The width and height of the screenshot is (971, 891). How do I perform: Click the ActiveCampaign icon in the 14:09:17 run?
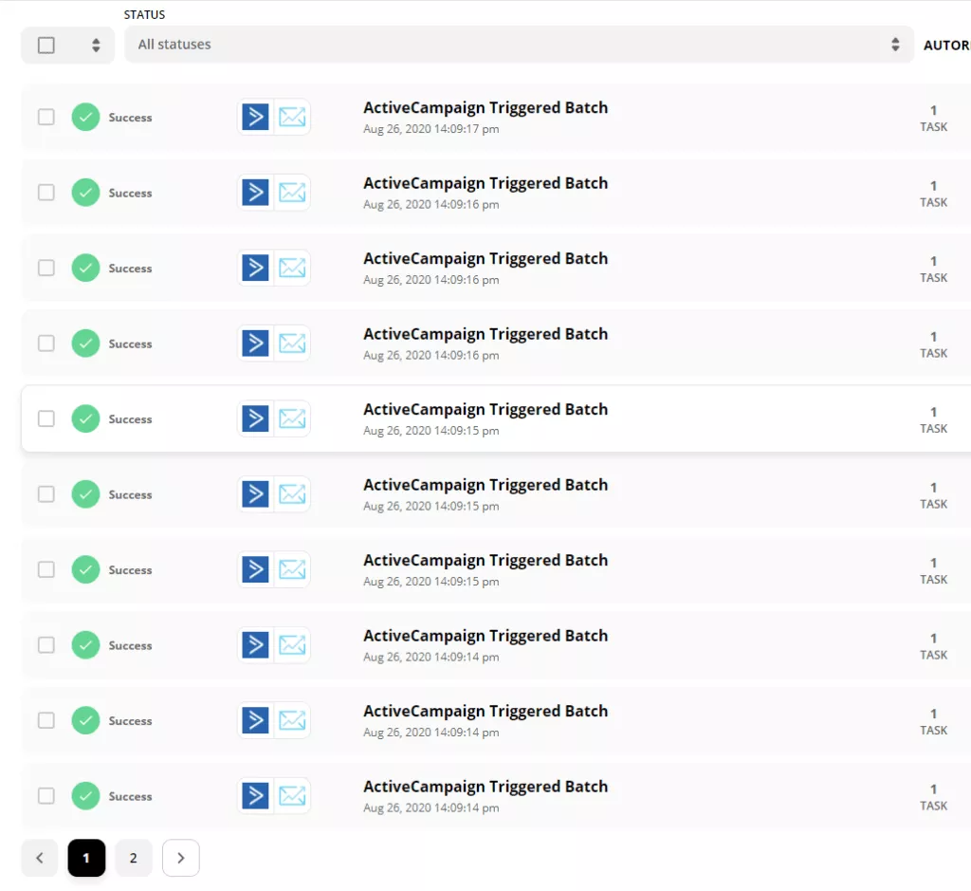(255, 117)
